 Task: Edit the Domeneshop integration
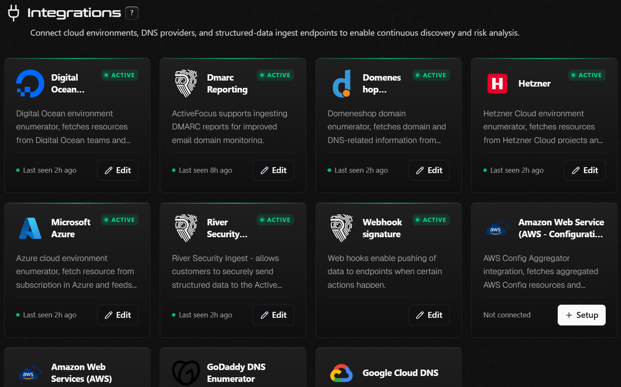(429, 171)
